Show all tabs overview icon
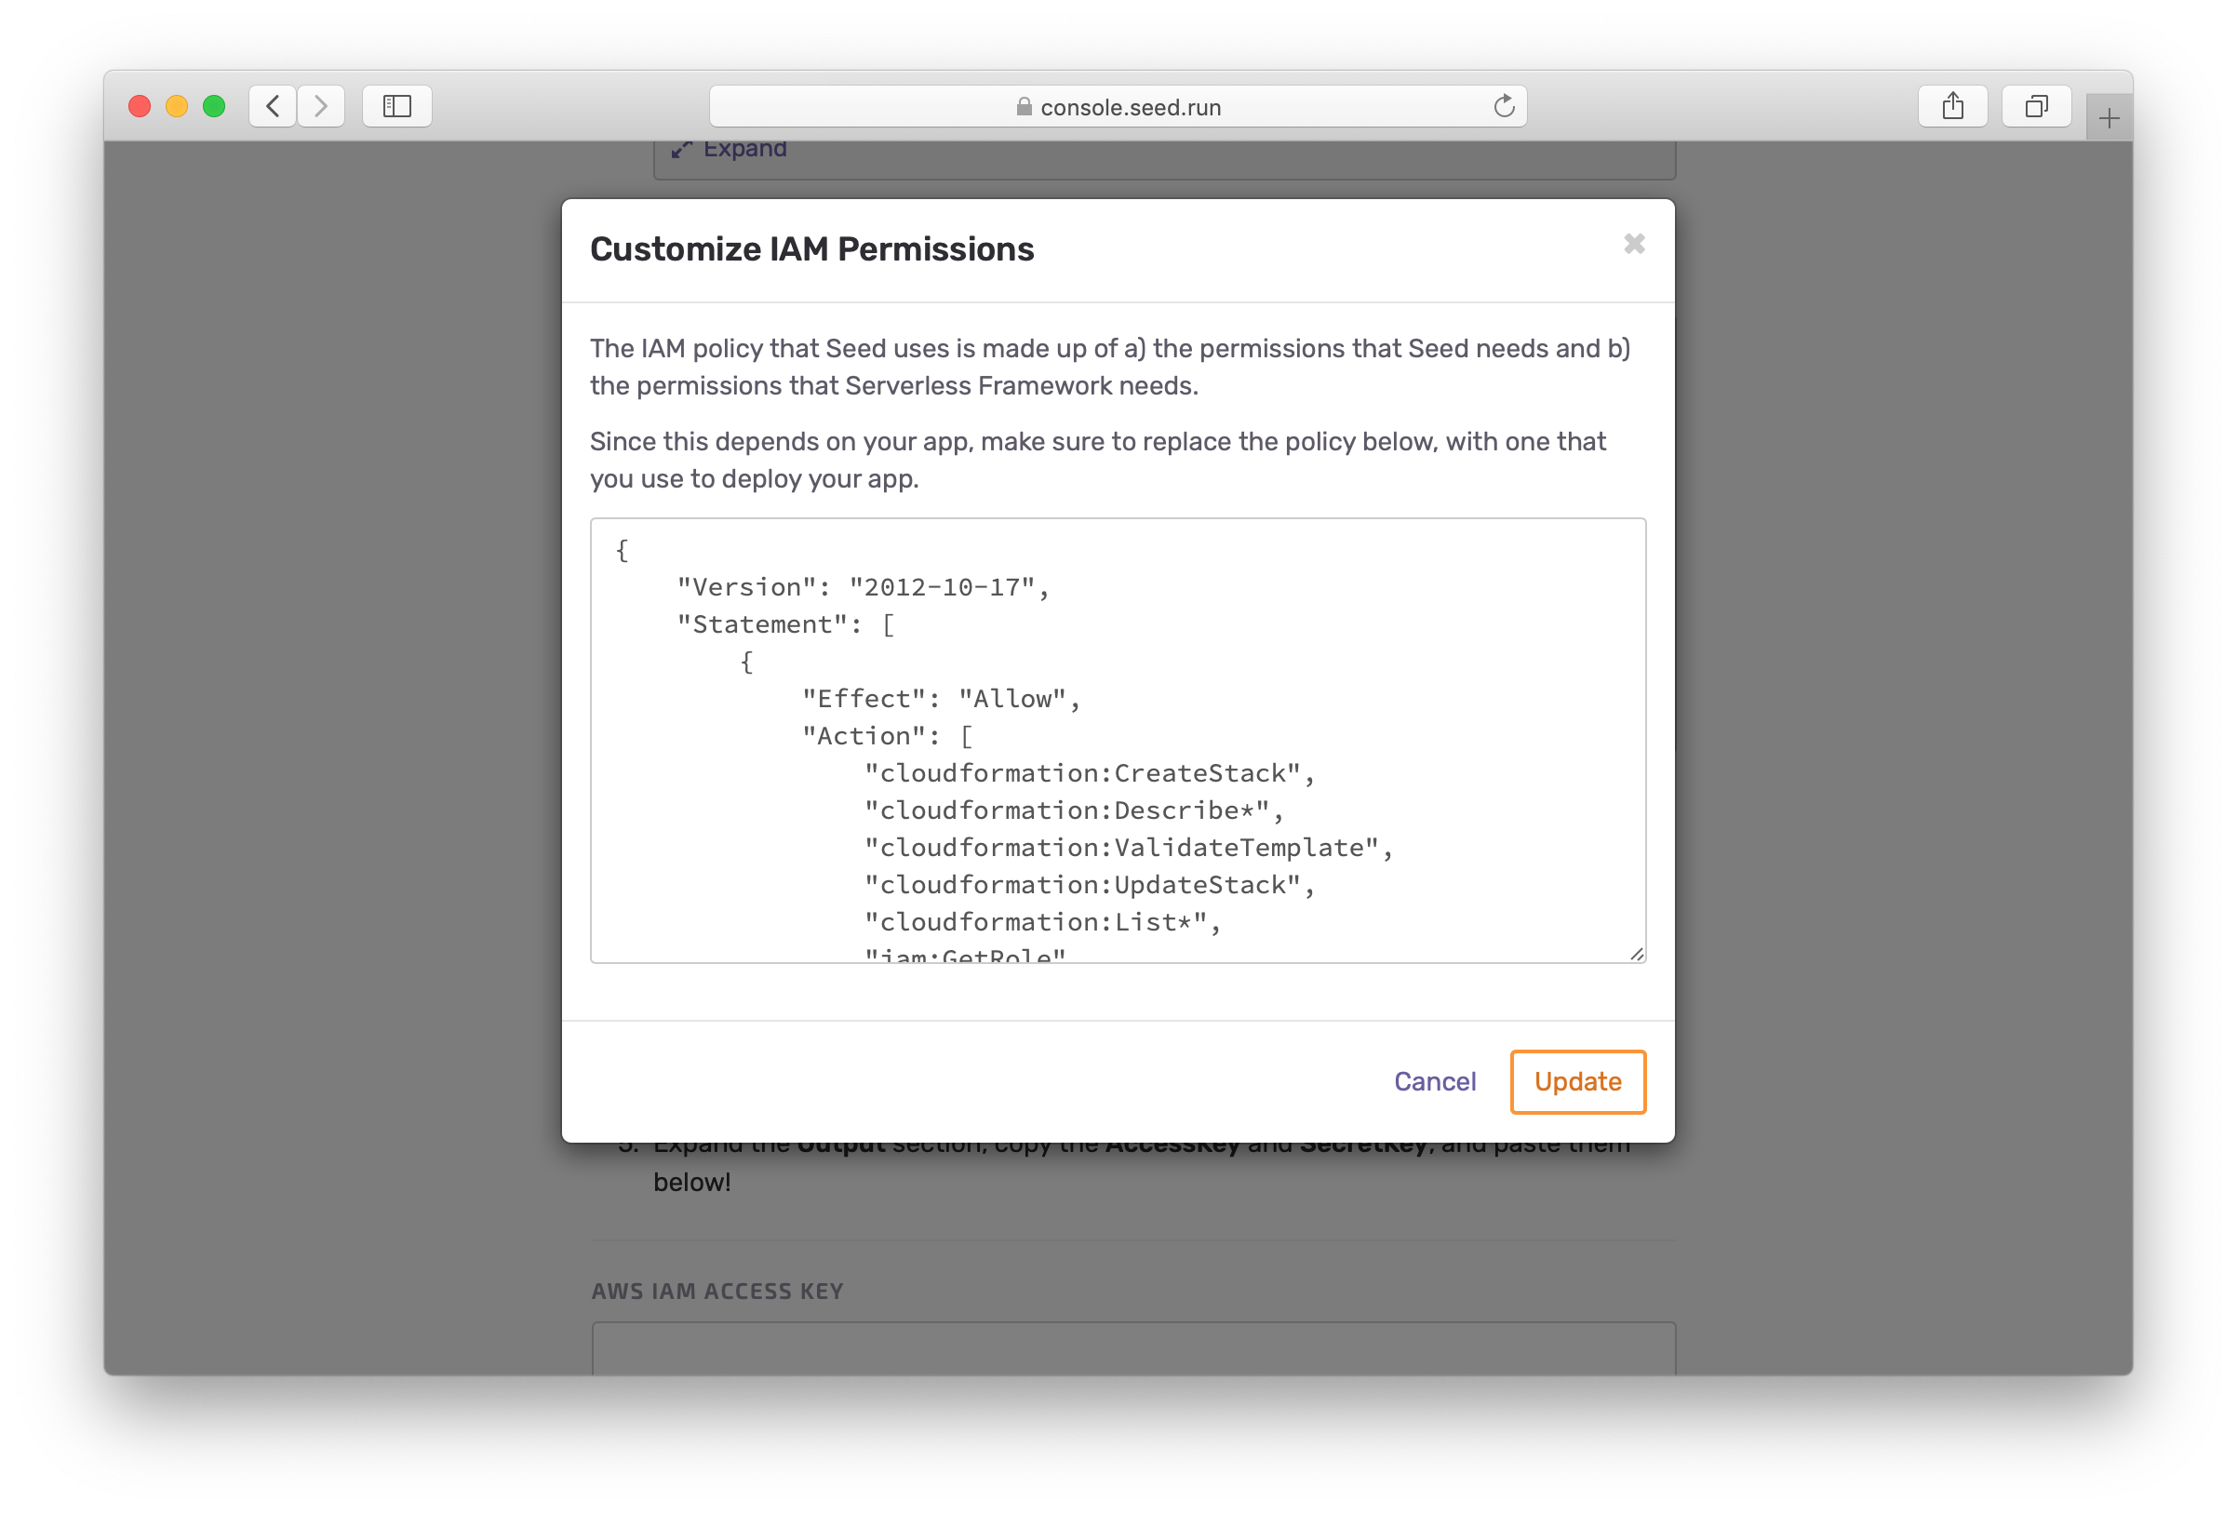 (x=2036, y=106)
